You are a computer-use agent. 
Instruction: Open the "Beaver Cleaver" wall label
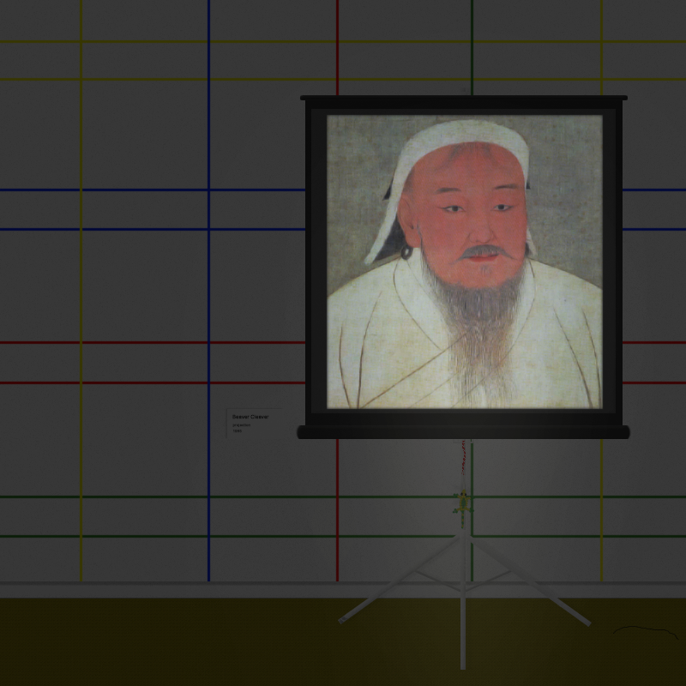click(x=254, y=423)
